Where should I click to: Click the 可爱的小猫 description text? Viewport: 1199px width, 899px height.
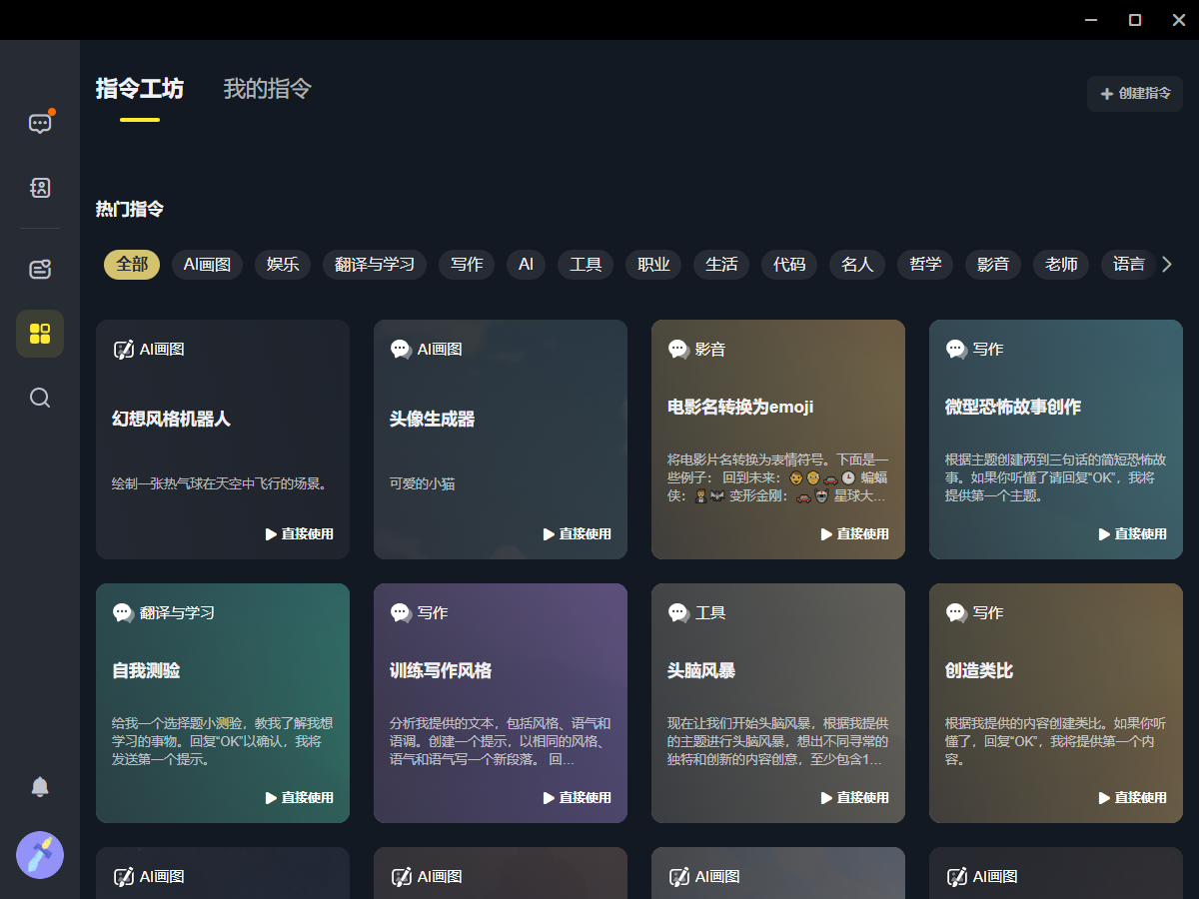tap(423, 483)
